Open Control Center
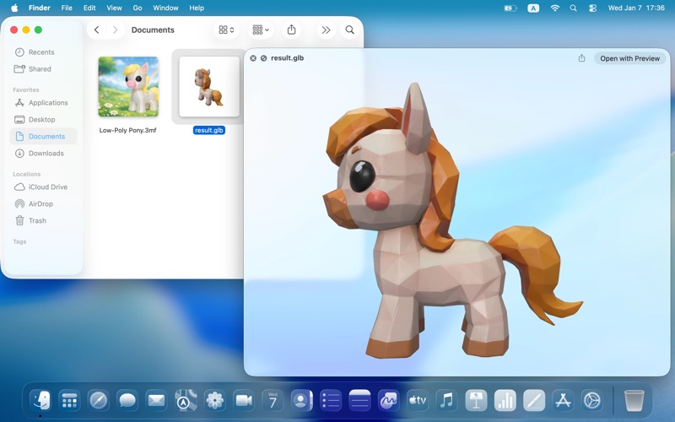Screen dimensions: 675x422 pos(593,8)
